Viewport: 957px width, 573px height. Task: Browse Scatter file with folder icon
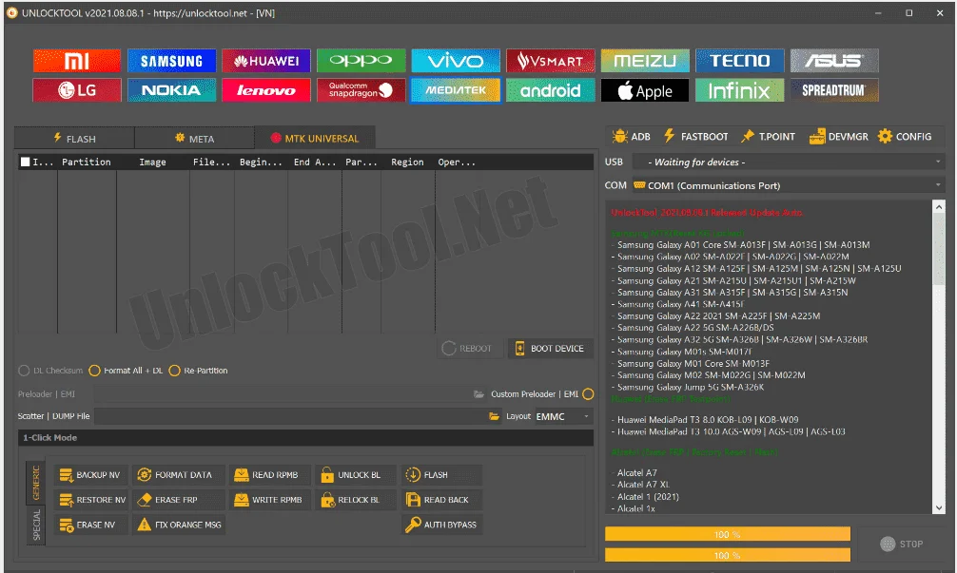click(494, 416)
